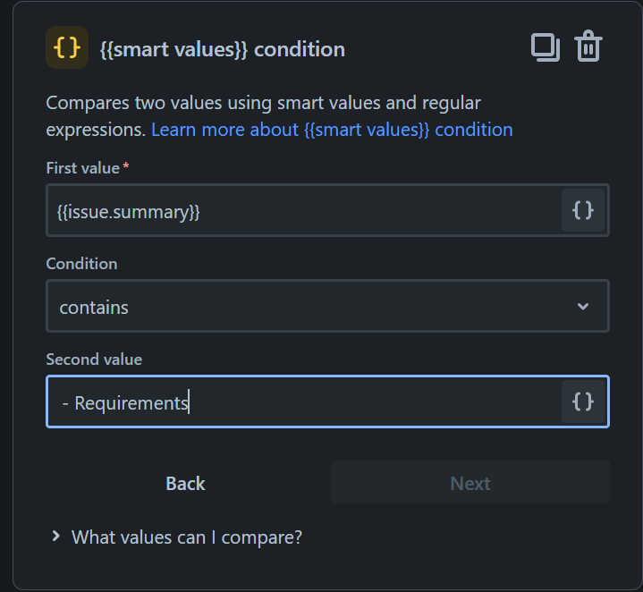Viewport: 643px width, 592px height.
Task: Click the Condition dropdown chevron arrow
Action: 583,307
